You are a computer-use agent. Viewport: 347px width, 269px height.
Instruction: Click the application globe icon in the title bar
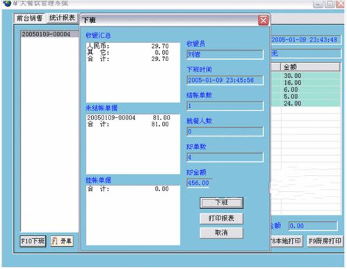tap(7, 3)
